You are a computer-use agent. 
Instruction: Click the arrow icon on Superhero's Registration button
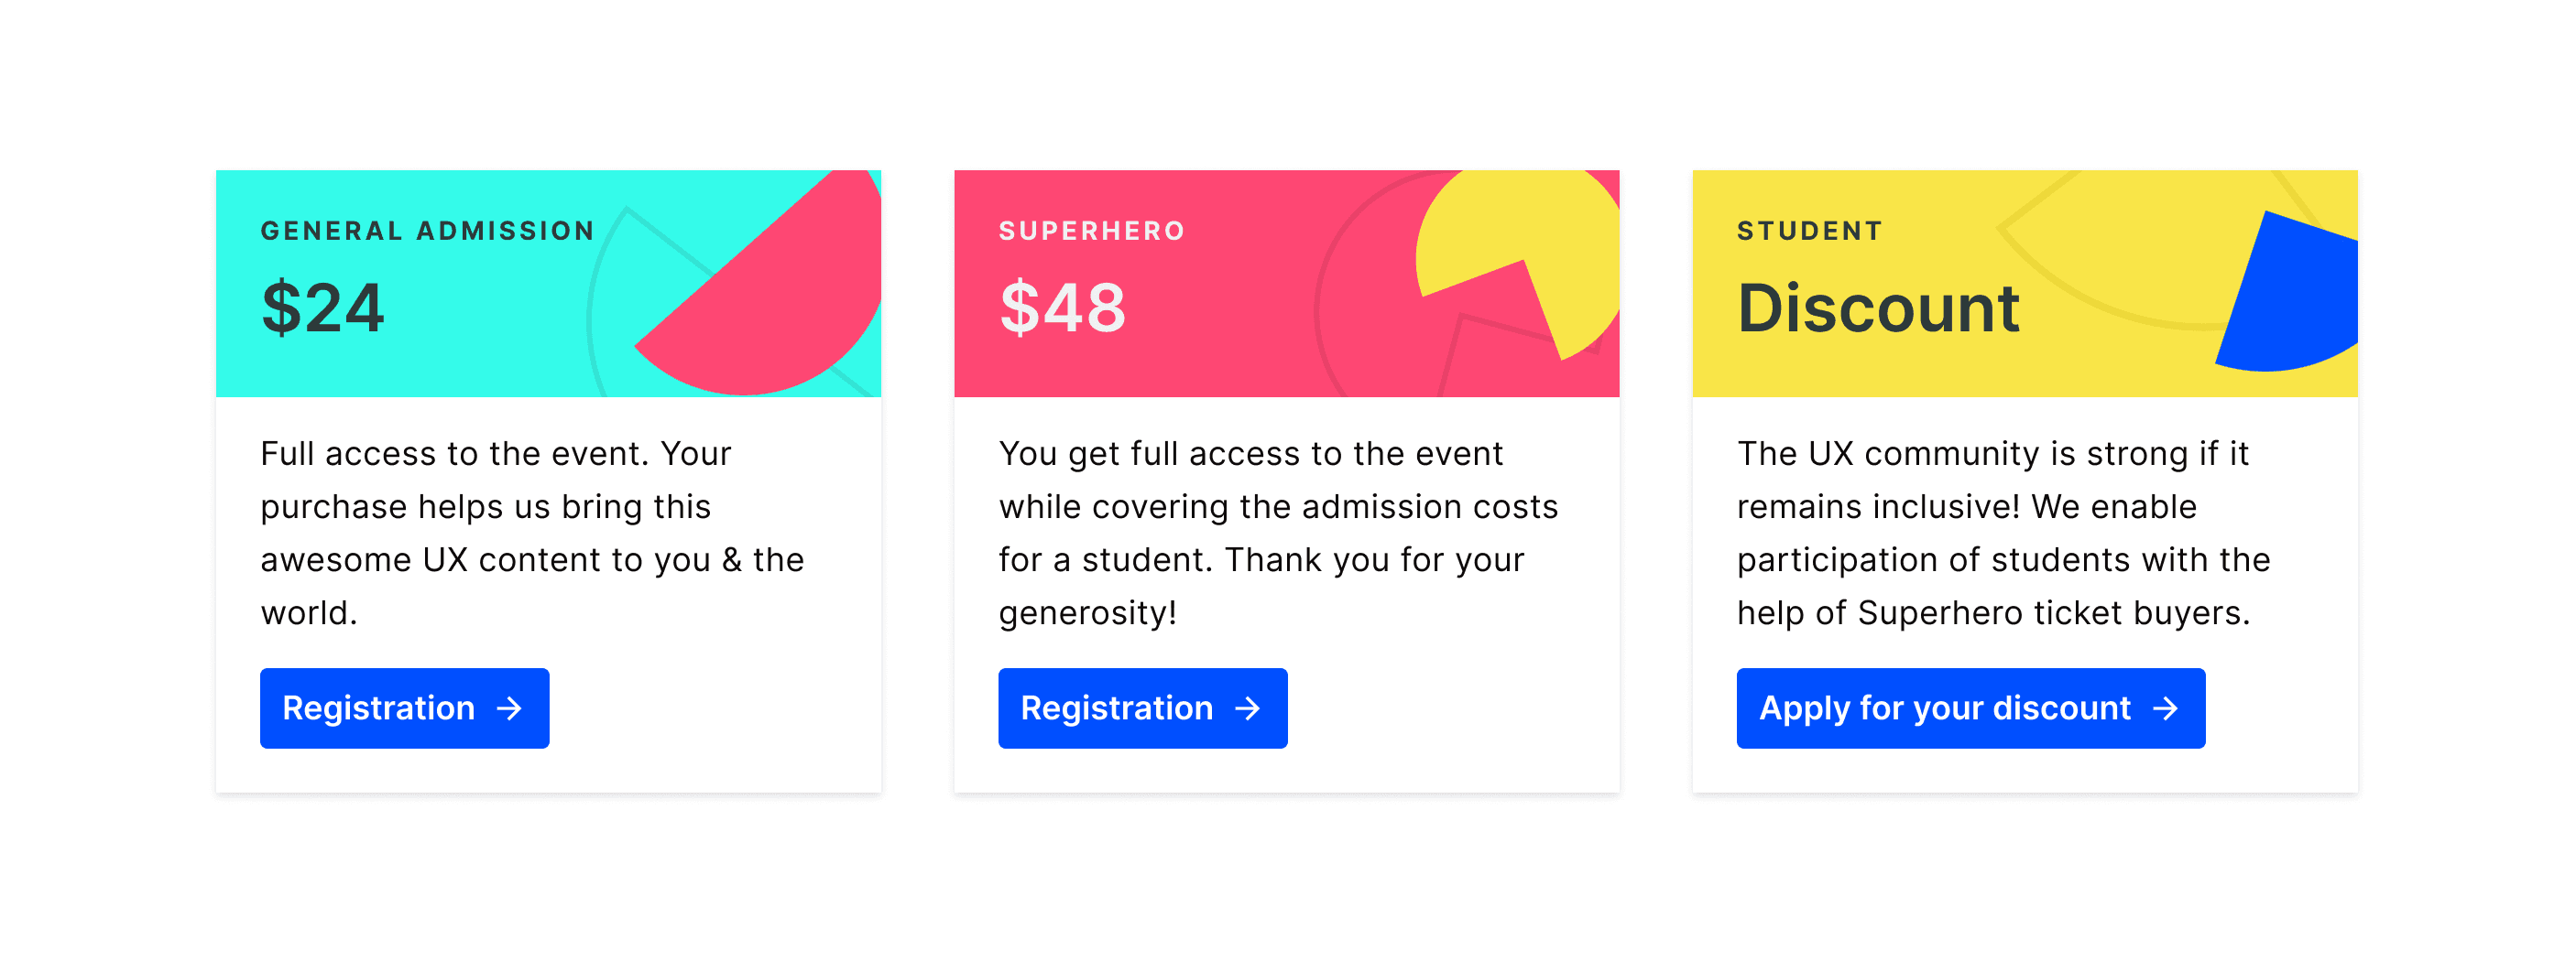(x=1248, y=708)
